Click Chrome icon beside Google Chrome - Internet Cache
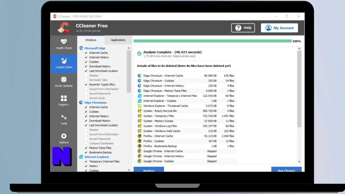The image size is (345, 194). point(139,151)
